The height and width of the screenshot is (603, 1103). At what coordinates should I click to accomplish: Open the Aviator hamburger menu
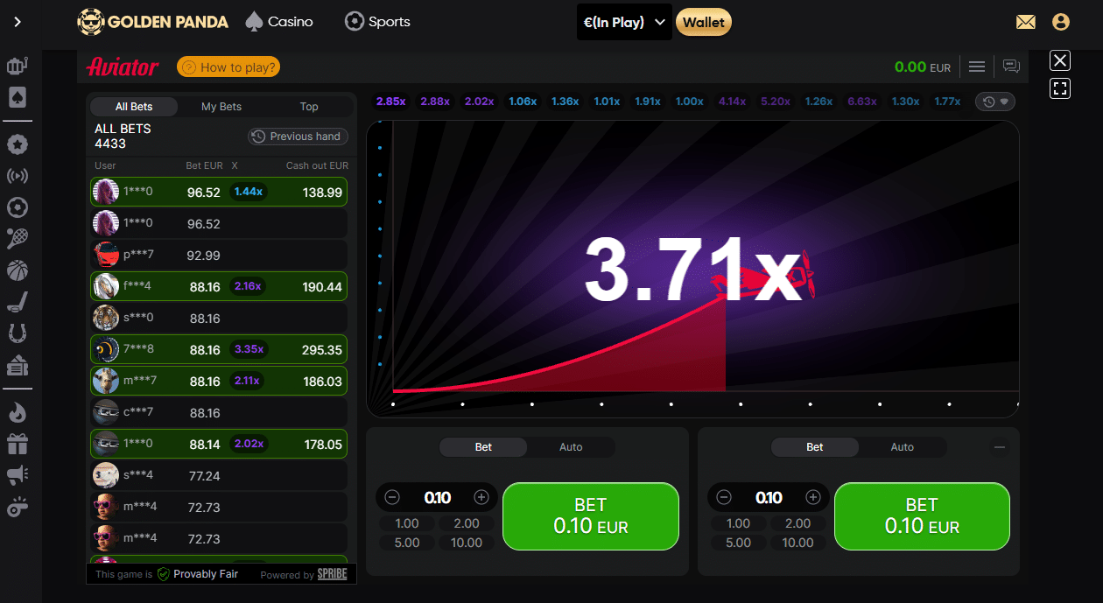pos(977,67)
